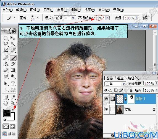This screenshot has width=158, height=139.
Task: Switch to Standard Mode editing
Action: 6,126
